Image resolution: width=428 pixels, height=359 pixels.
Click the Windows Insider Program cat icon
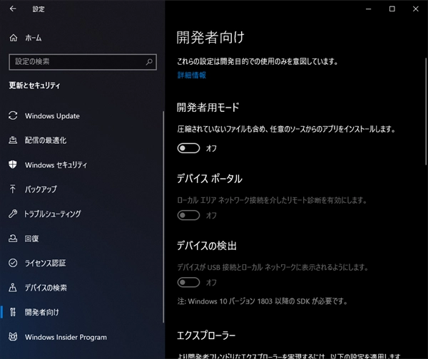click(x=13, y=337)
